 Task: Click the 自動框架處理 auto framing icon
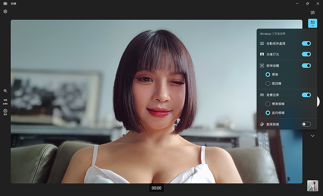pyautogui.click(x=262, y=43)
